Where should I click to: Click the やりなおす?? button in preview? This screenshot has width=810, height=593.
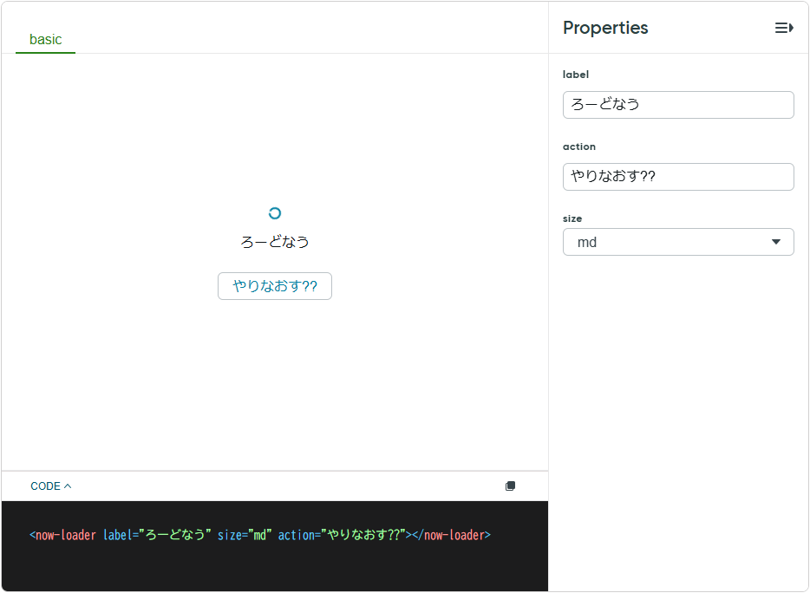click(275, 286)
